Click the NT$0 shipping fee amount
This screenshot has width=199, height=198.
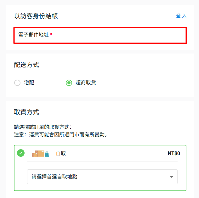[x=174, y=154]
